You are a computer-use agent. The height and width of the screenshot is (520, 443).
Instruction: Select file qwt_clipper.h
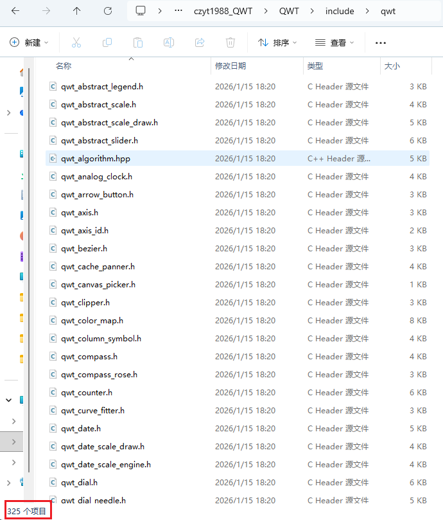pos(238,303)
